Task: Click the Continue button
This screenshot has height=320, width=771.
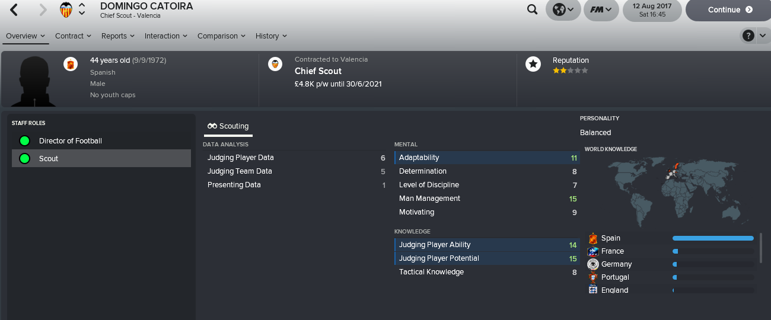Action: point(728,10)
